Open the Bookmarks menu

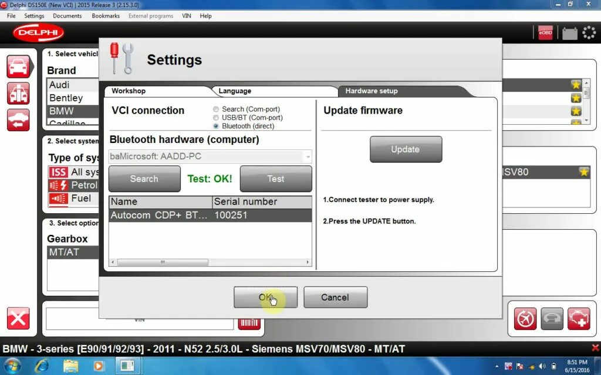click(x=106, y=16)
